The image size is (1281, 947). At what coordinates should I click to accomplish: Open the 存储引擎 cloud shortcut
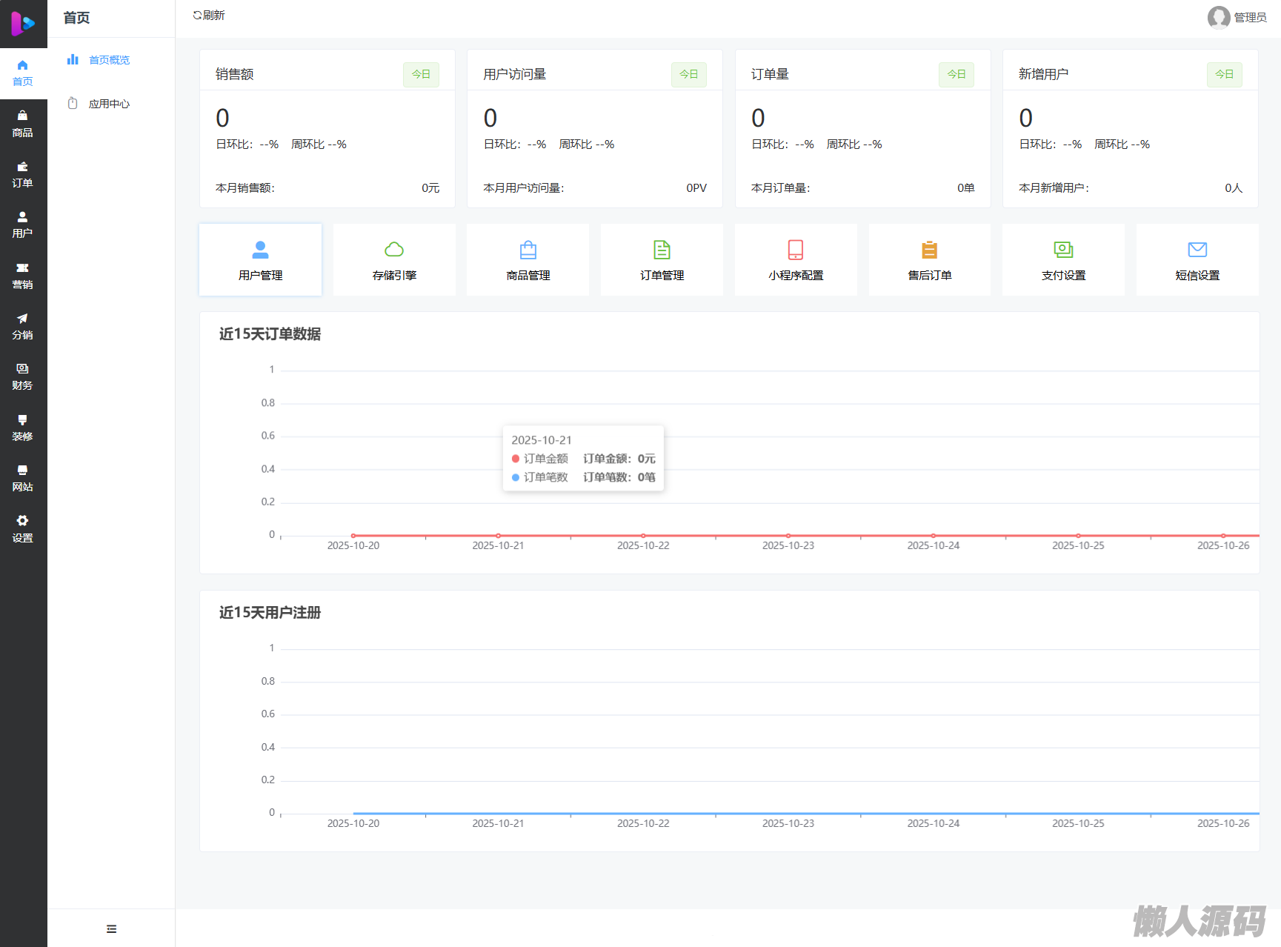pos(394,259)
